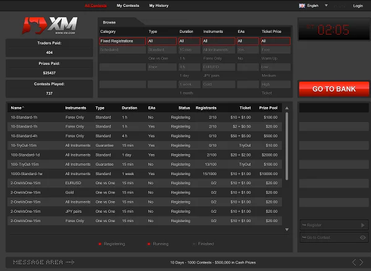Pick Free ticket price filter
371x271 pixels.
(x=275, y=49)
